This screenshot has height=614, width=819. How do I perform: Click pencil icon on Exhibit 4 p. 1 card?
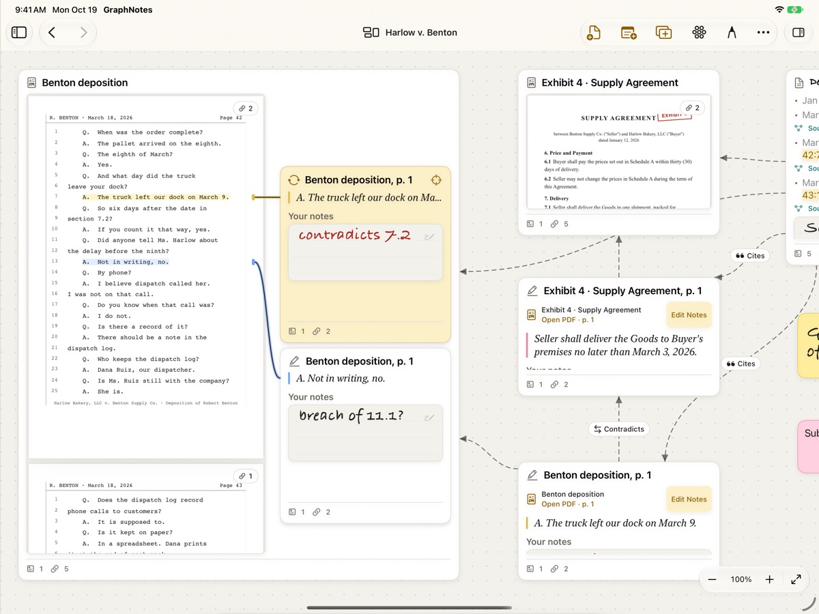pos(532,291)
